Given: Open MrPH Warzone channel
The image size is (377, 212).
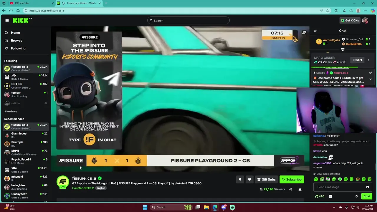Looking at the screenshot, I should [26, 153].
